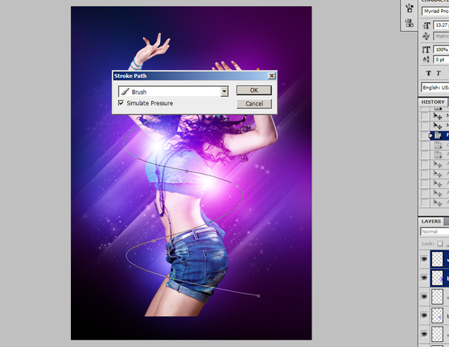Hide the second selected layer with blue glow thumbnail
Screen dimensions: 449x347
(424, 278)
